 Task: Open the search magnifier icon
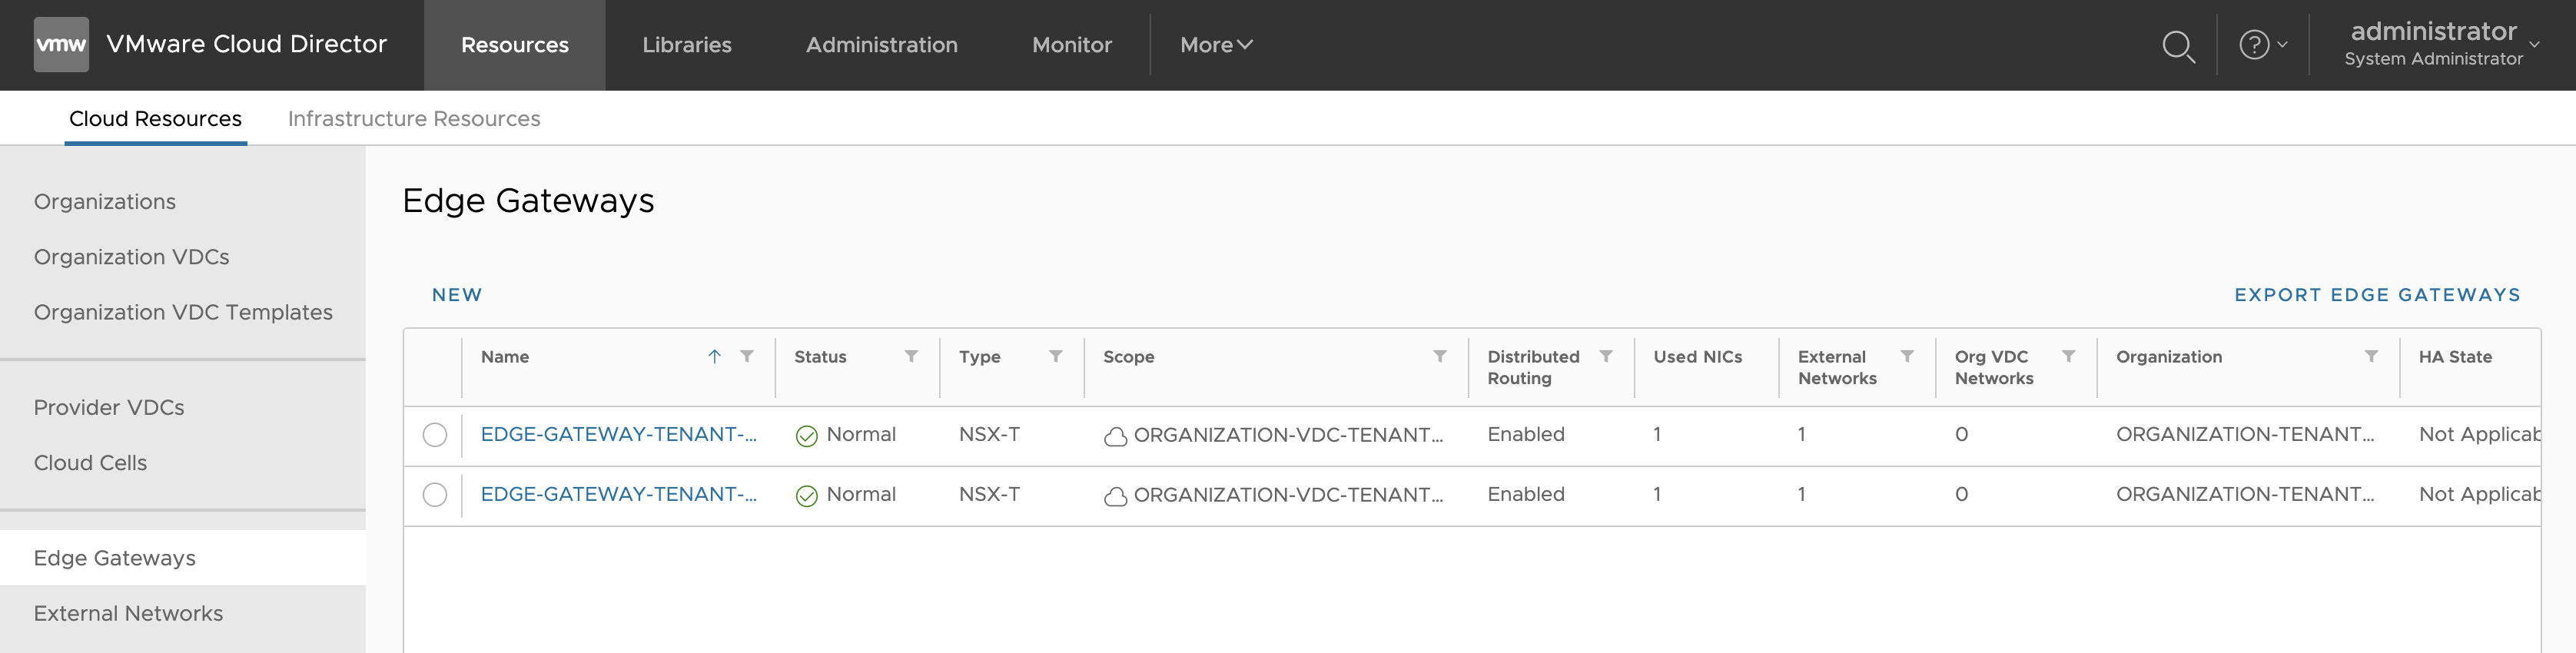pyautogui.click(x=2177, y=46)
